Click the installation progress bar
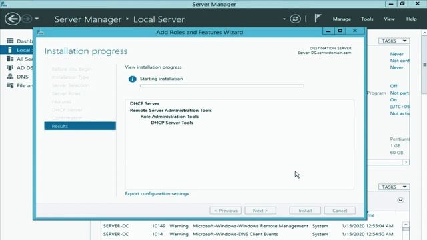 [x=222, y=86]
